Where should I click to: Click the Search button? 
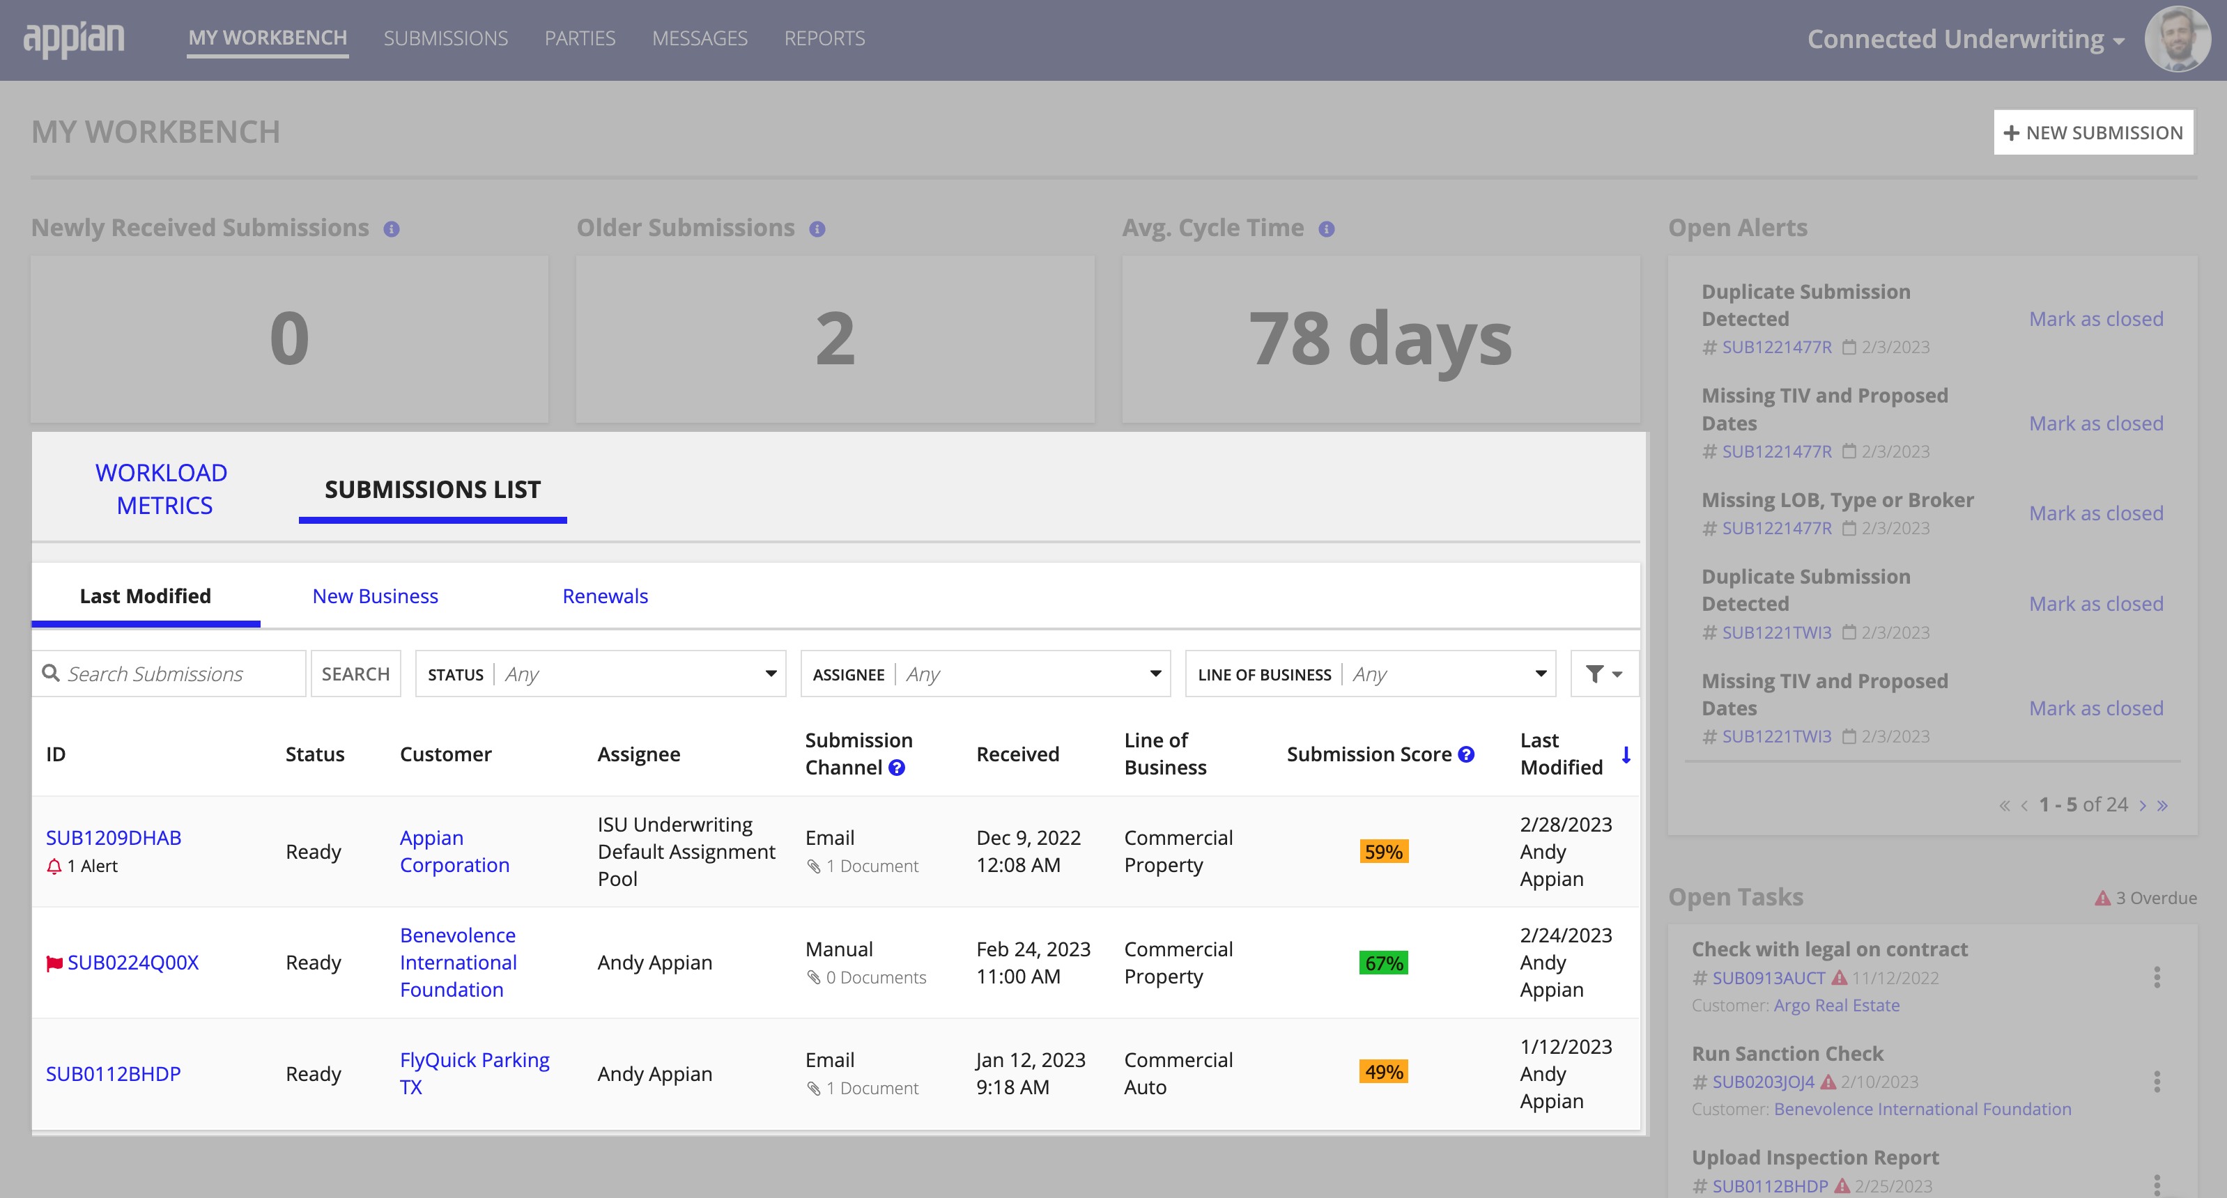click(356, 674)
